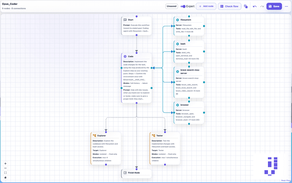Viewport: 292px width, 183px height.
Task: Click the Start node Prompt text
Action: [136, 28]
